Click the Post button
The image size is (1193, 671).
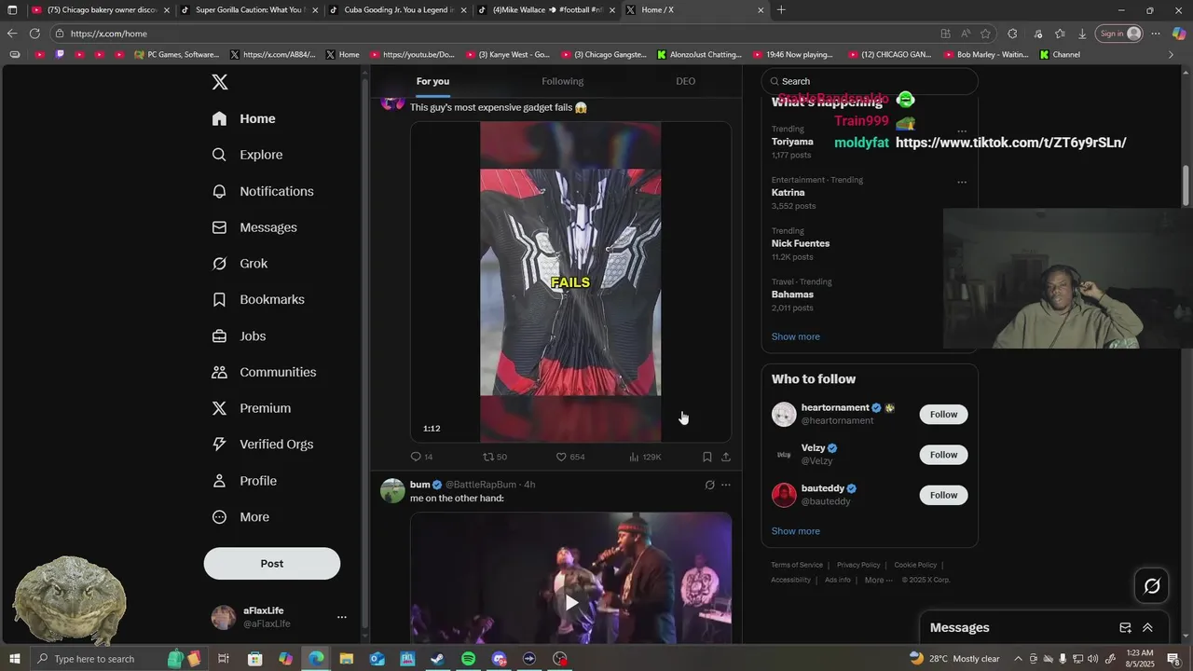272,564
